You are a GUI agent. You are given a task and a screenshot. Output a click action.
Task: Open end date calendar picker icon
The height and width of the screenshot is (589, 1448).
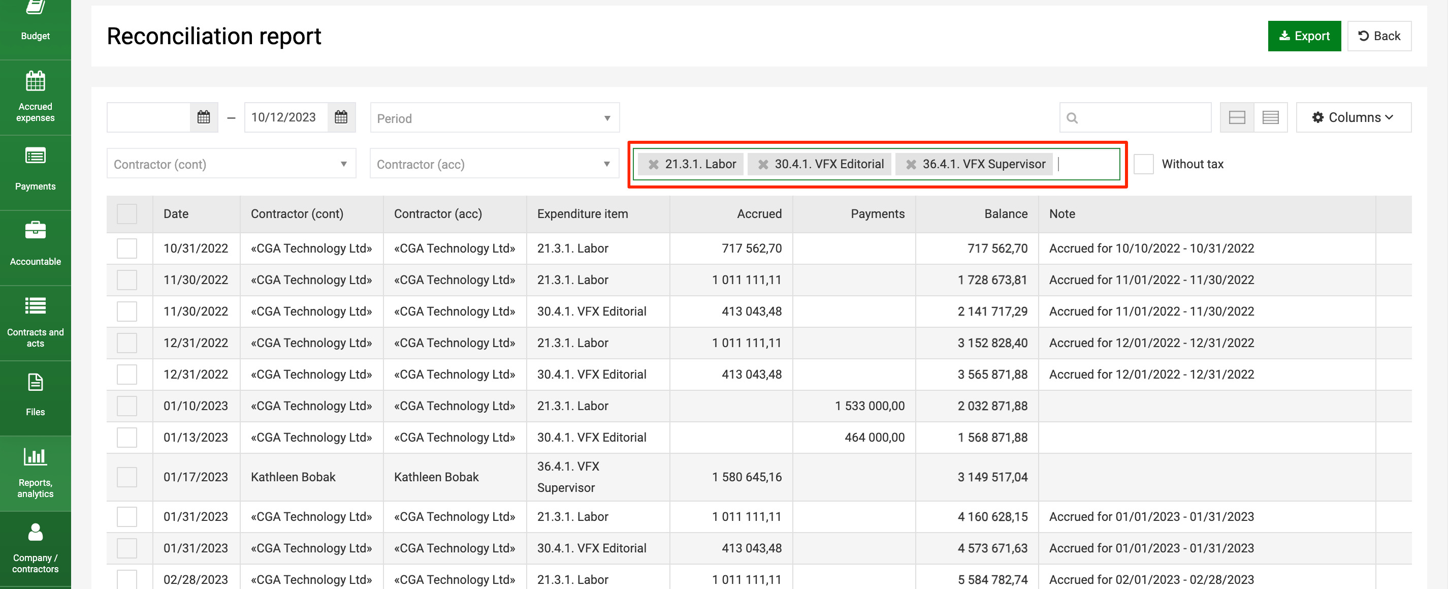[341, 117]
